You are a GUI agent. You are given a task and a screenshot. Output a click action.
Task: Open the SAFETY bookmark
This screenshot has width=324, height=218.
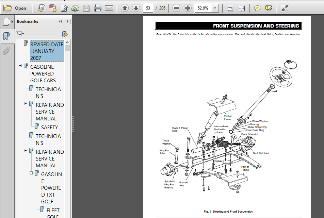pos(49,128)
